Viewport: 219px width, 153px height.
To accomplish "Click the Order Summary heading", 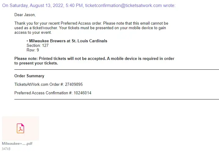I will [29, 76].
